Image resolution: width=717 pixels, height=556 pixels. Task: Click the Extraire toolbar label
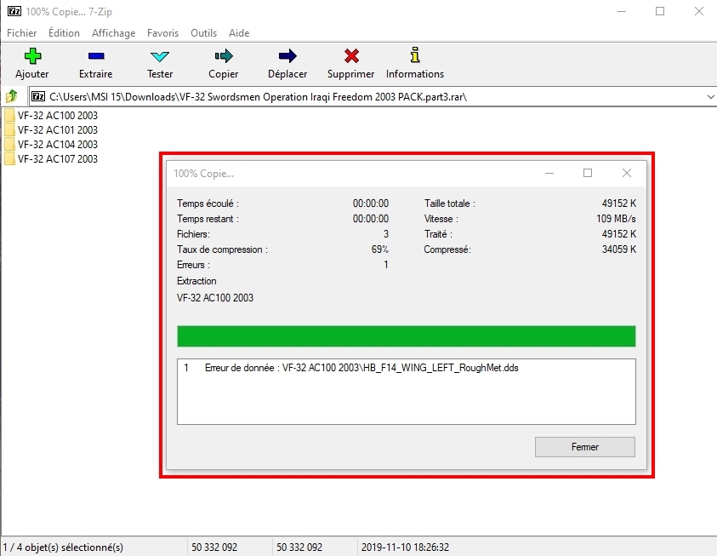(x=95, y=74)
